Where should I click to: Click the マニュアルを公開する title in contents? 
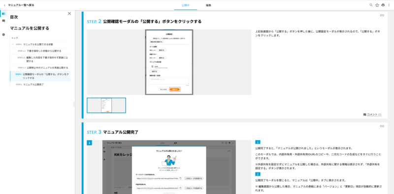pos(30,28)
